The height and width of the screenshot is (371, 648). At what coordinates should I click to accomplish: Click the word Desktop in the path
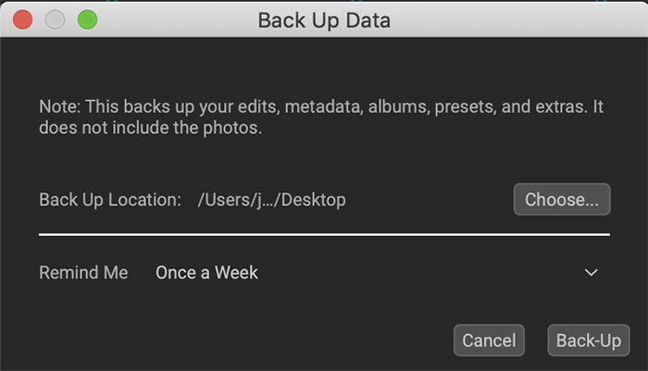pyautogui.click(x=313, y=200)
